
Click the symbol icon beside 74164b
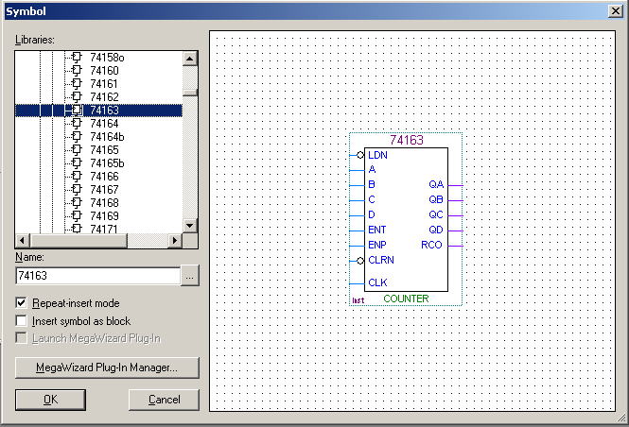[77, 137]
